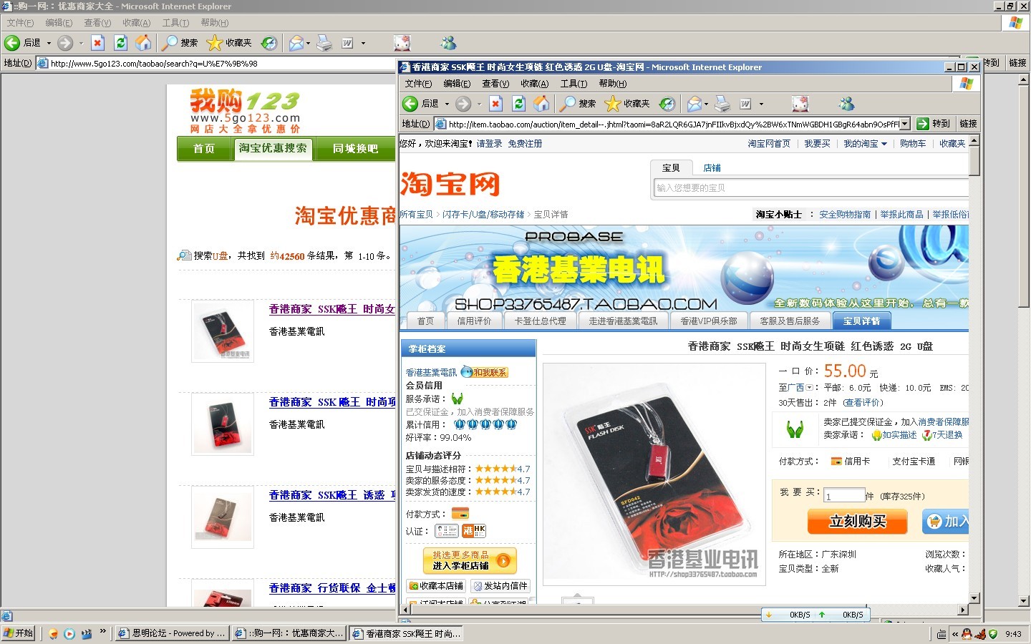Click credit card payment icon under 付款方式

(x=460, y=514)
